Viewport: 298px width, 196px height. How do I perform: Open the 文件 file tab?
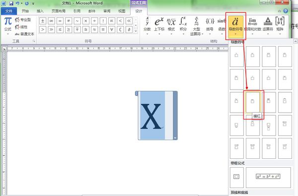(x=9, y=11)
